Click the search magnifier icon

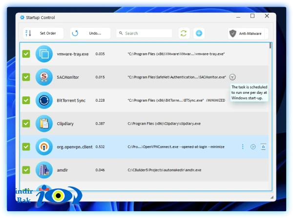(121, 33)
